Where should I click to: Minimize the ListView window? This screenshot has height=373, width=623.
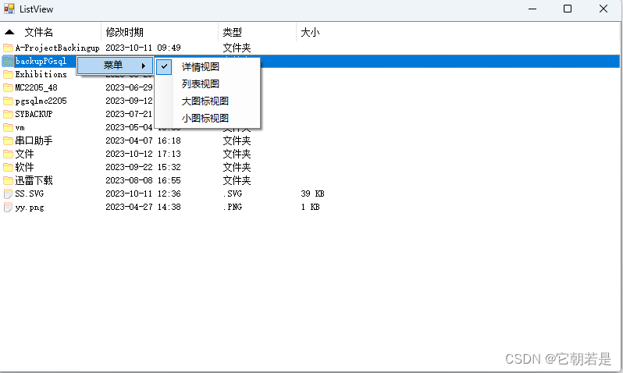(x=532, y=9)
